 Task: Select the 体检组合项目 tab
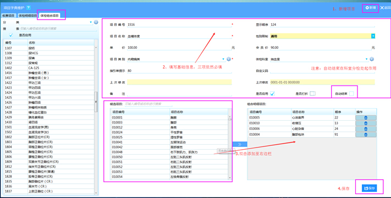pyautogui.click(x=49, y=16)
